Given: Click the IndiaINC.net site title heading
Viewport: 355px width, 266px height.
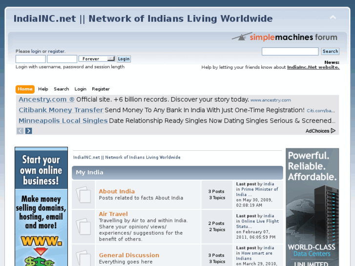Looking at the screenshot, I should click(x=143, y=19).
